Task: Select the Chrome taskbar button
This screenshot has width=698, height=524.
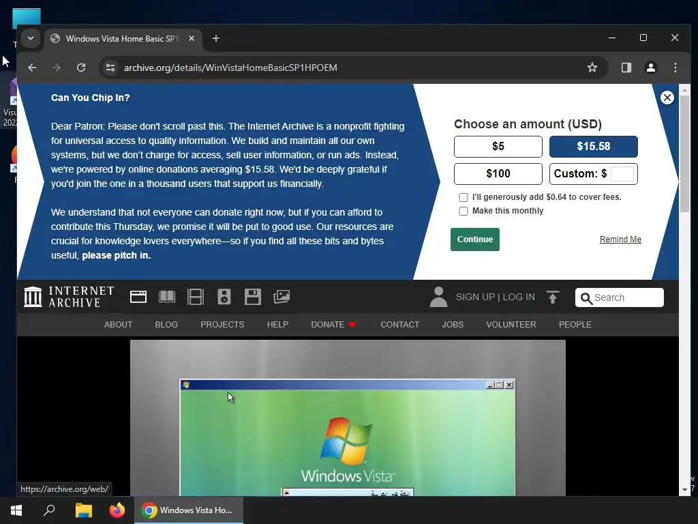Action: [x=189, y=510]
